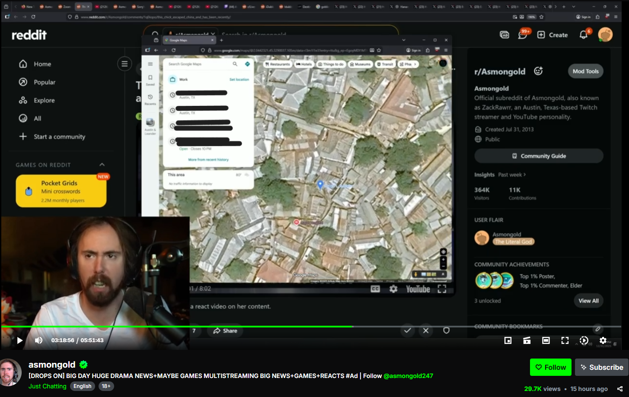Click the shield moderation icon

[x=447, y=330]
